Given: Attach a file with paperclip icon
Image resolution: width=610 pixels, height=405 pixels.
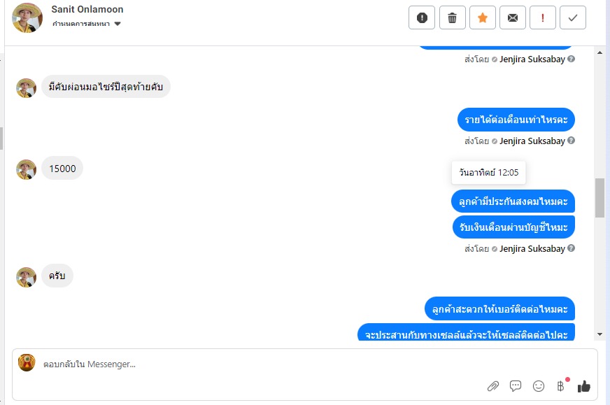Looking at the screenshot, I should tap(493, 386).
